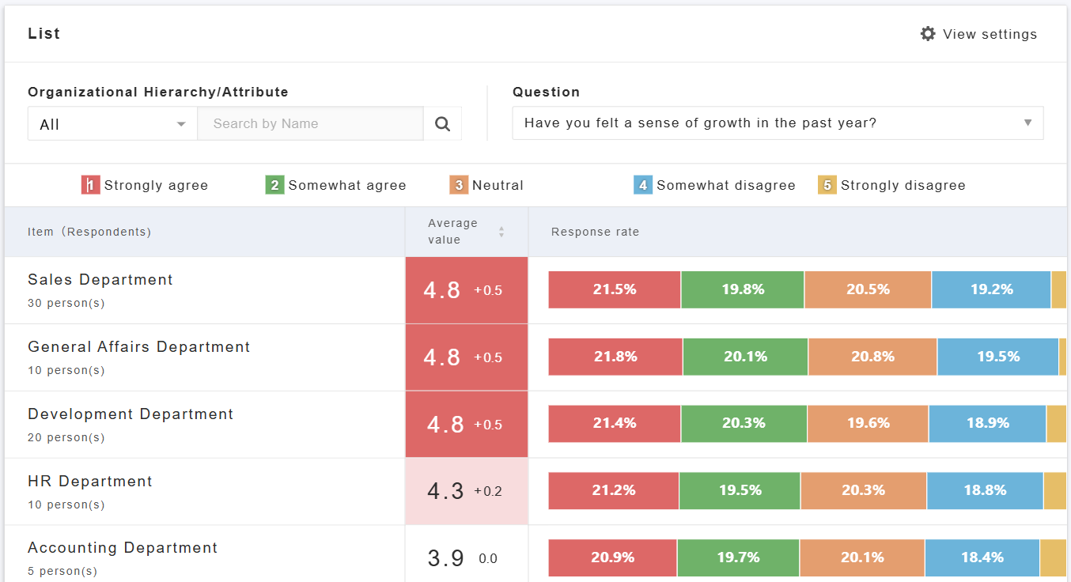This screenshot has width=1071, height=582.
Task: Click the green Somewhat agree legend icon
Action: (x=274, y=185)
